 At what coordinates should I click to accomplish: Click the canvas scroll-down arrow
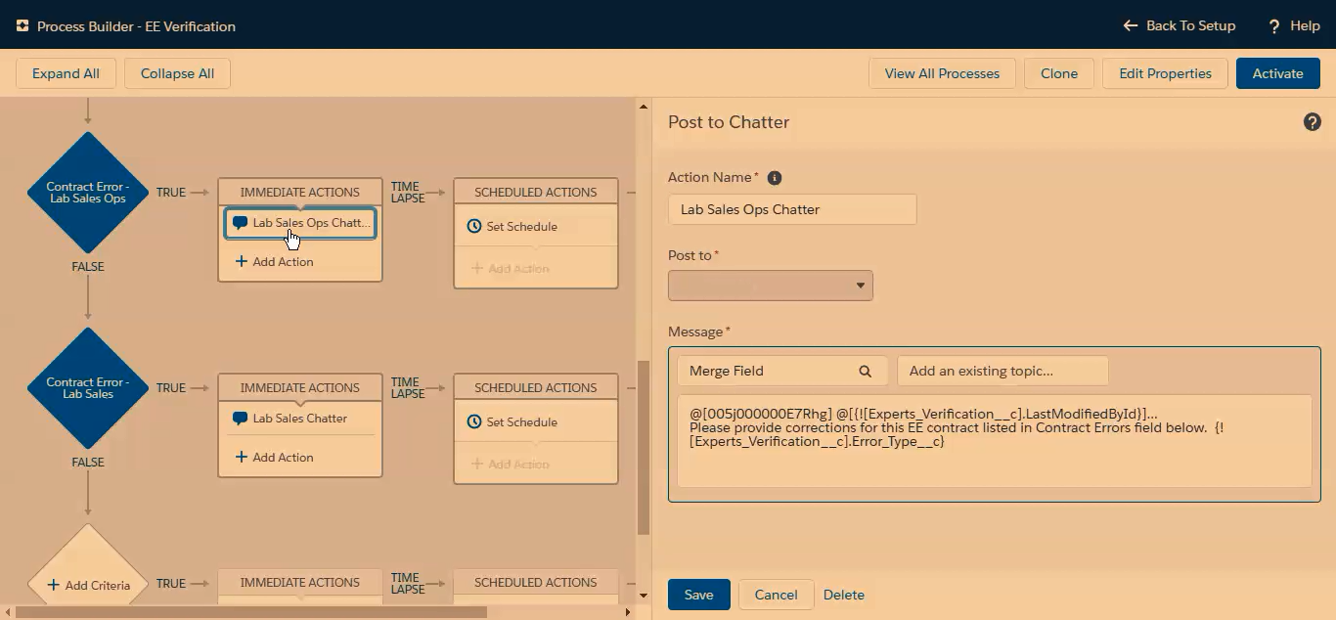(x=643, y=595)
